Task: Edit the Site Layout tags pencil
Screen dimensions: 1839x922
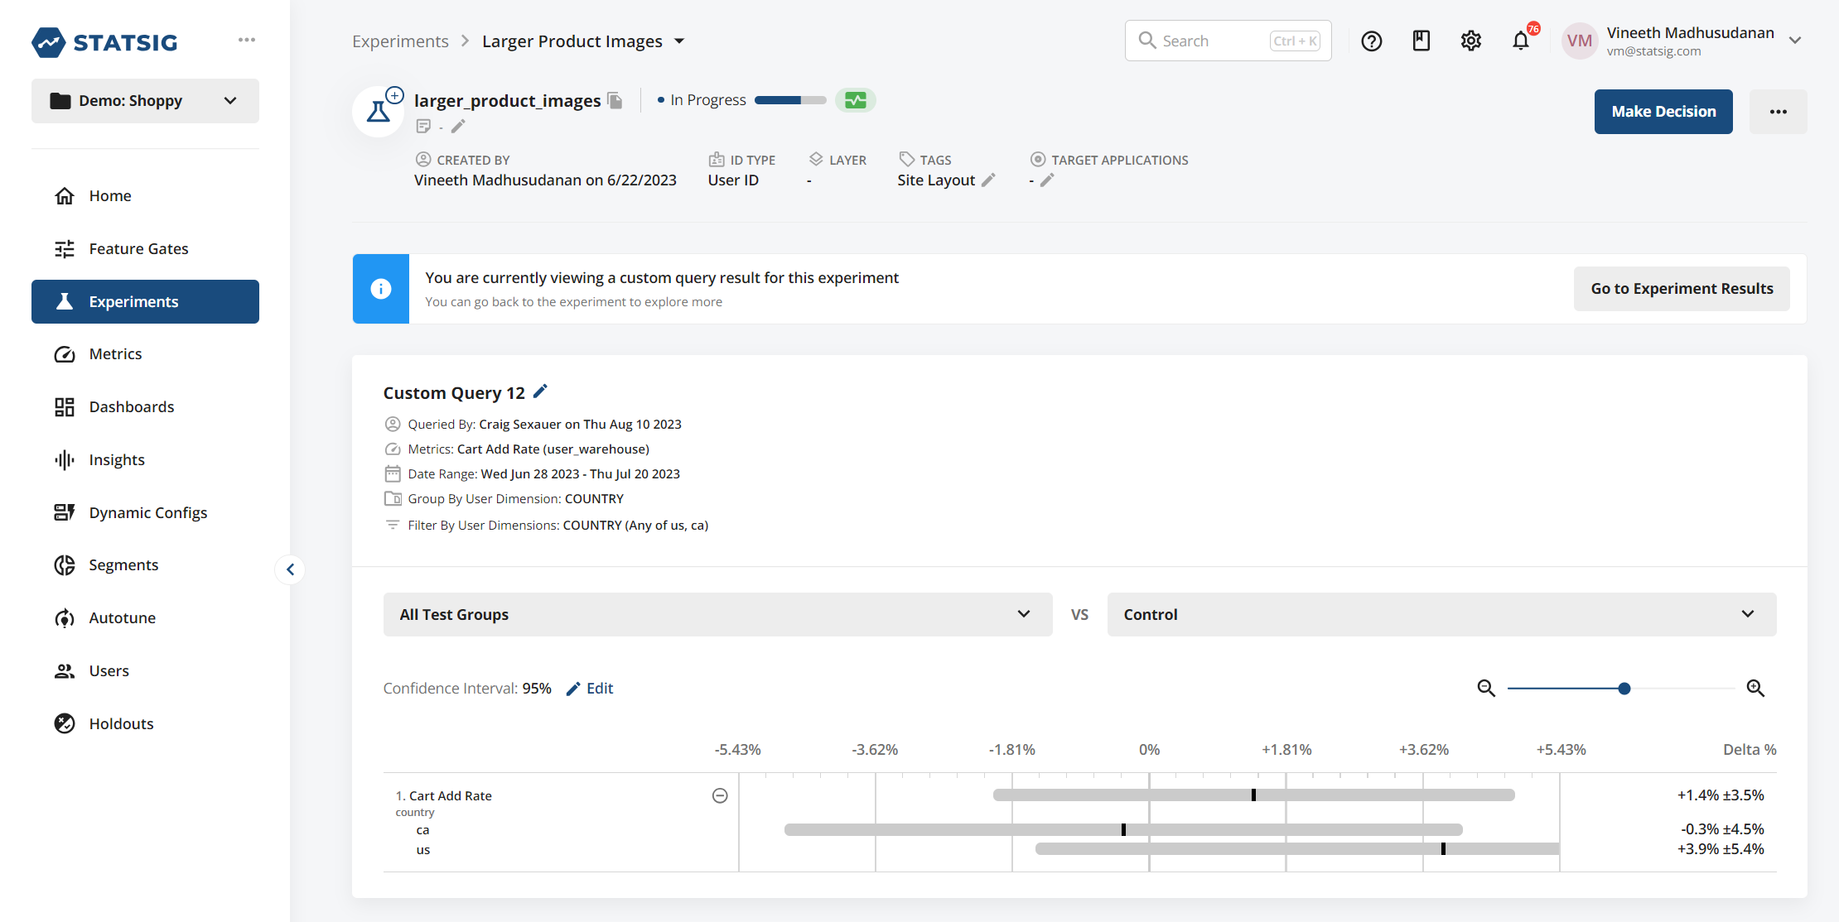Action: (x=988, y=180)
